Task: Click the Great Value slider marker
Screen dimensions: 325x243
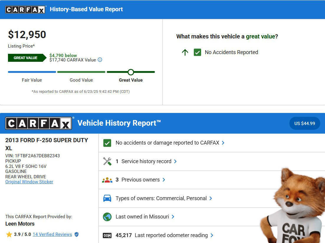Action: 131,72
